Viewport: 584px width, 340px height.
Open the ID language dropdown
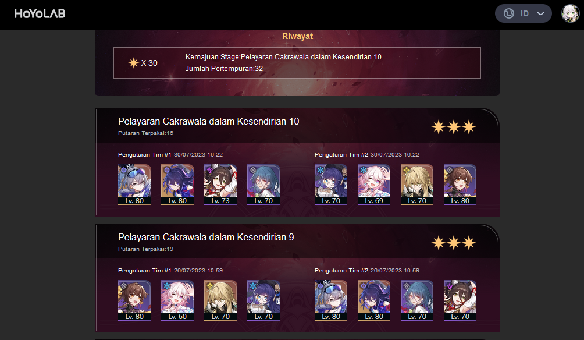tap(523, 13)
